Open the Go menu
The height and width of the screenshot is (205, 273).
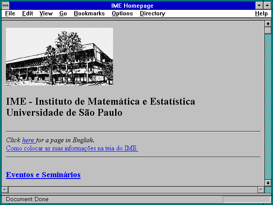point(63,14)
